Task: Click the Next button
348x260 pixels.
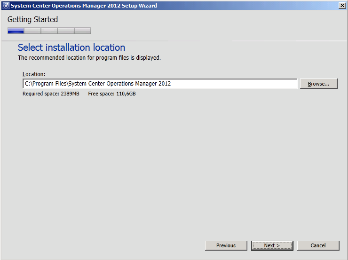Action: (x=272, y=245)
